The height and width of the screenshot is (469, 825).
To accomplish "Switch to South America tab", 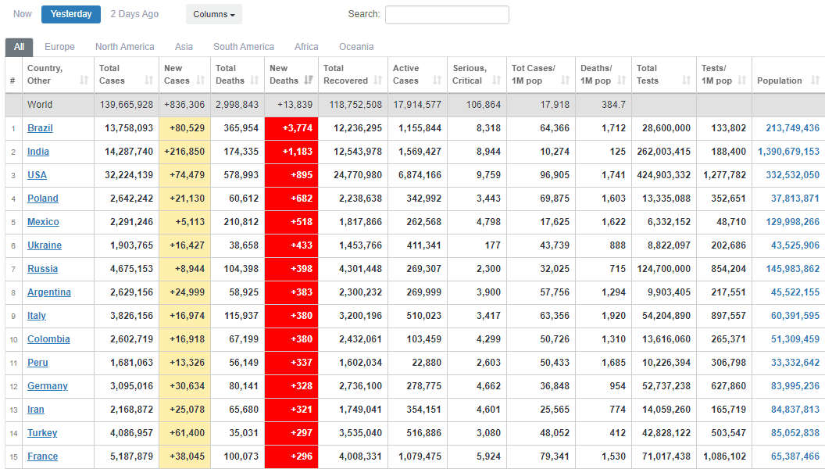I will (x=244, y=47).
